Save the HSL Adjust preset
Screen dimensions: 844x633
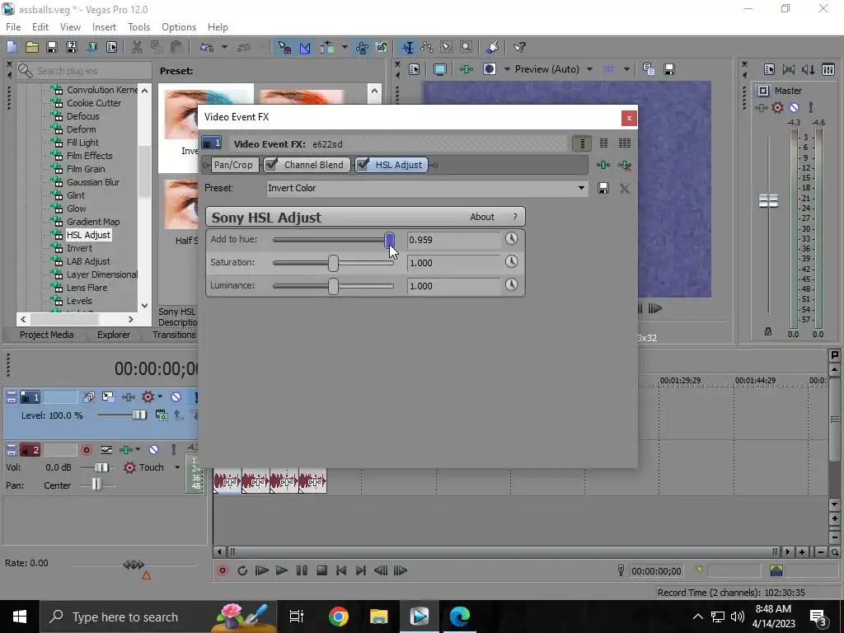(x=603, y=188)
